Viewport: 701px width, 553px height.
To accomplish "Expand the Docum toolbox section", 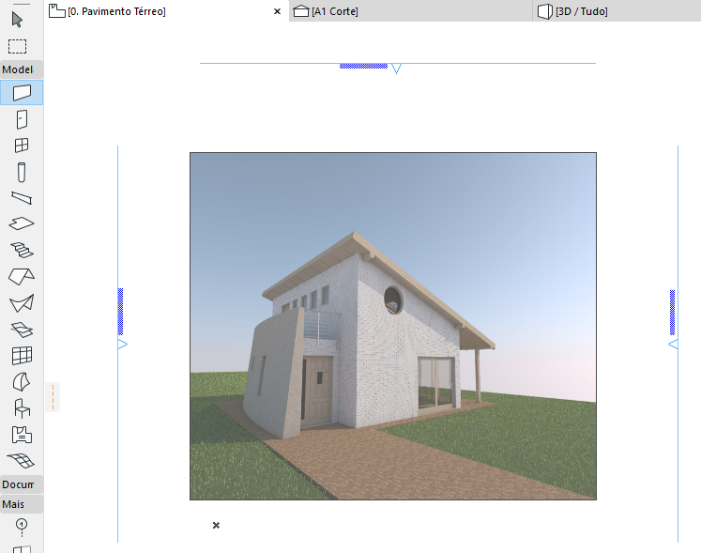I will [22, 484].
